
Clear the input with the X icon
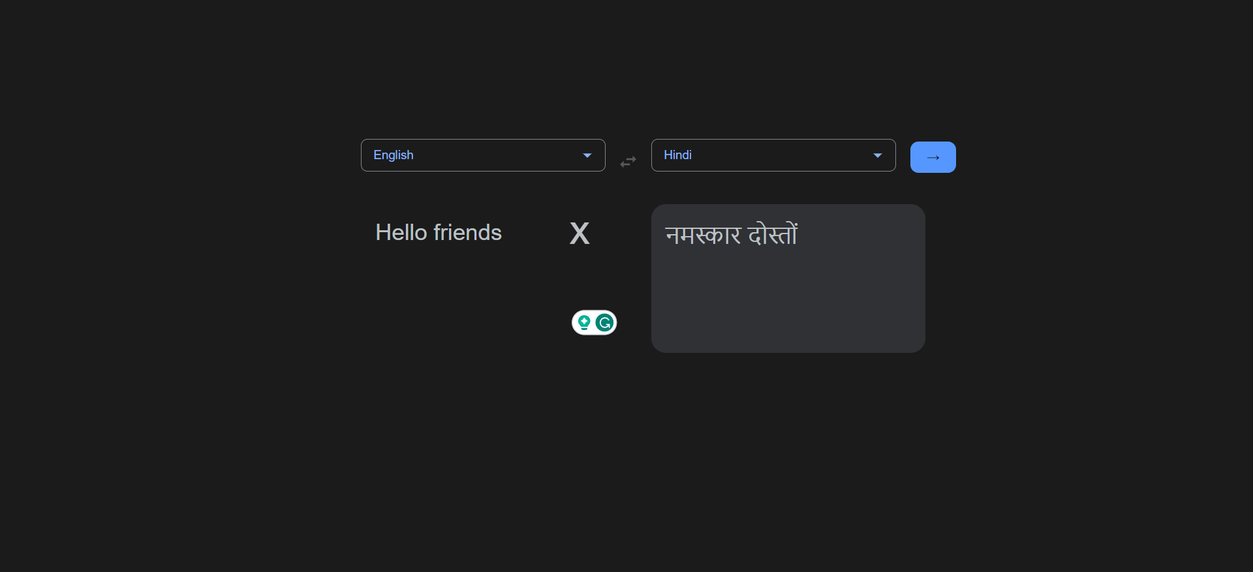pyautogui.click(x=580, y=233)
